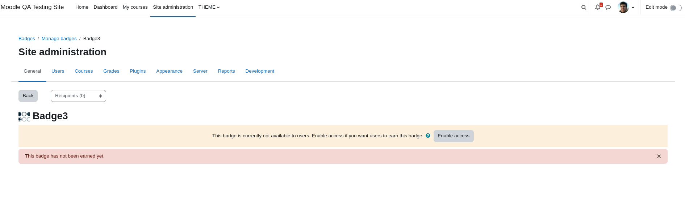This screenshot has width=685, height=206.
Task: Follow the Manage badges breadcrumb link
Action: pyautogui.click(x=59, y=39)
